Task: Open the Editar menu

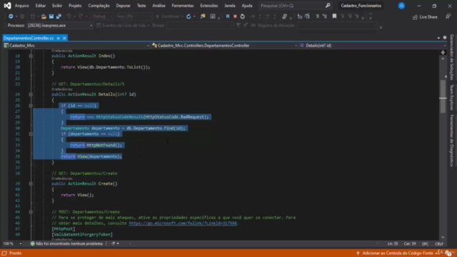Action: click(41, 6)
